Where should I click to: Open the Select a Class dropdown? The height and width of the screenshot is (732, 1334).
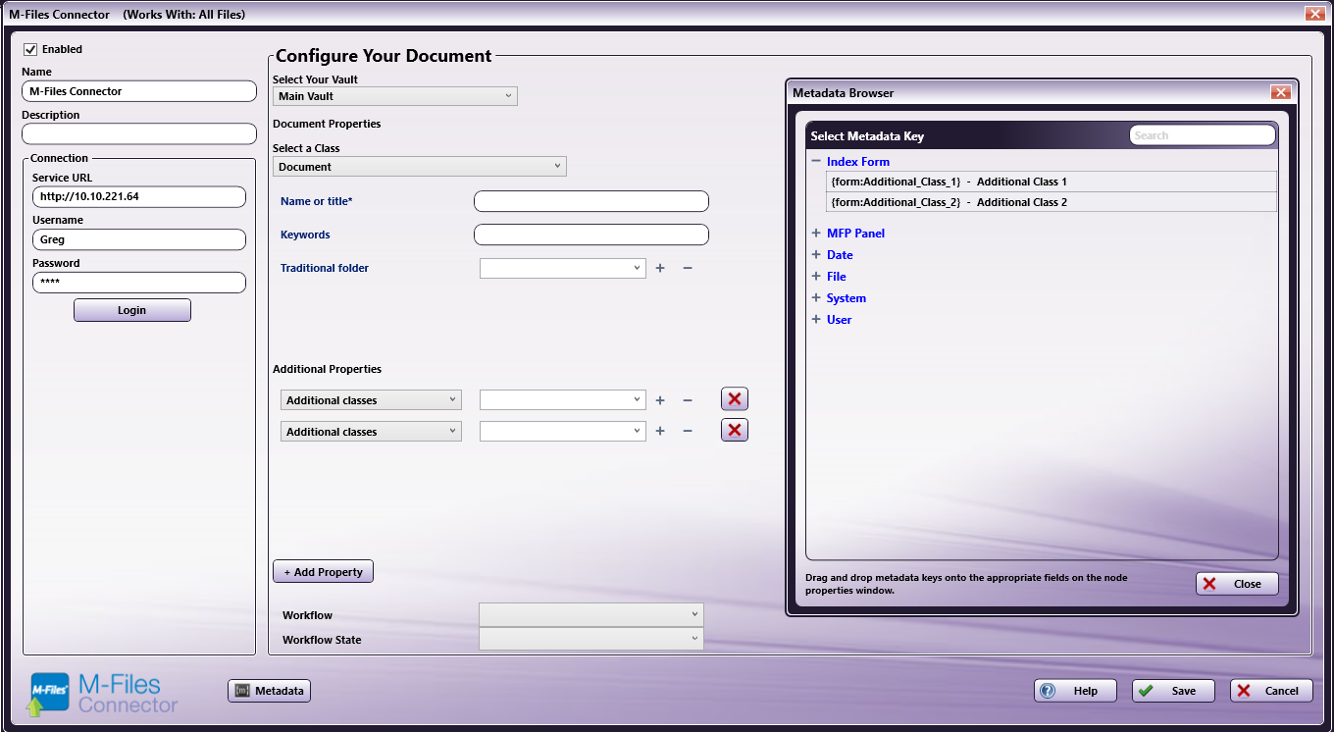419,167
